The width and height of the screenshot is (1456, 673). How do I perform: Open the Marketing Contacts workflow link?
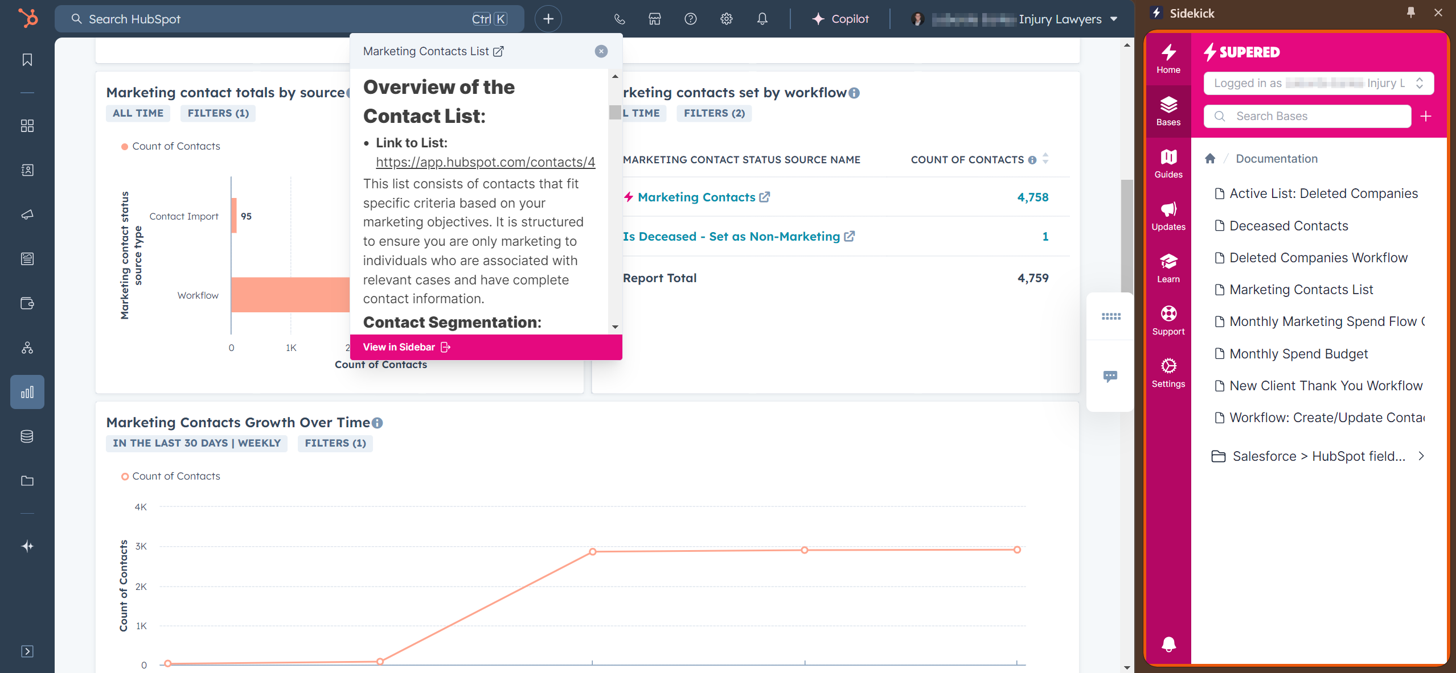click(x=697, y=197)
